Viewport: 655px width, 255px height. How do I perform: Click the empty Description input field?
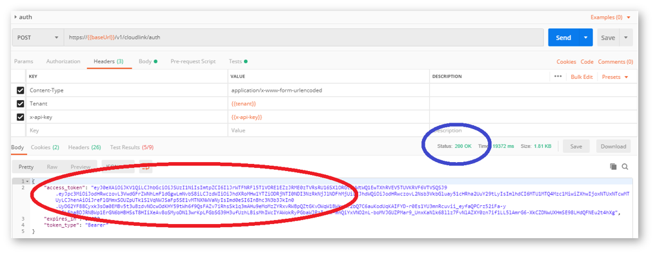(x=534, y=130)
